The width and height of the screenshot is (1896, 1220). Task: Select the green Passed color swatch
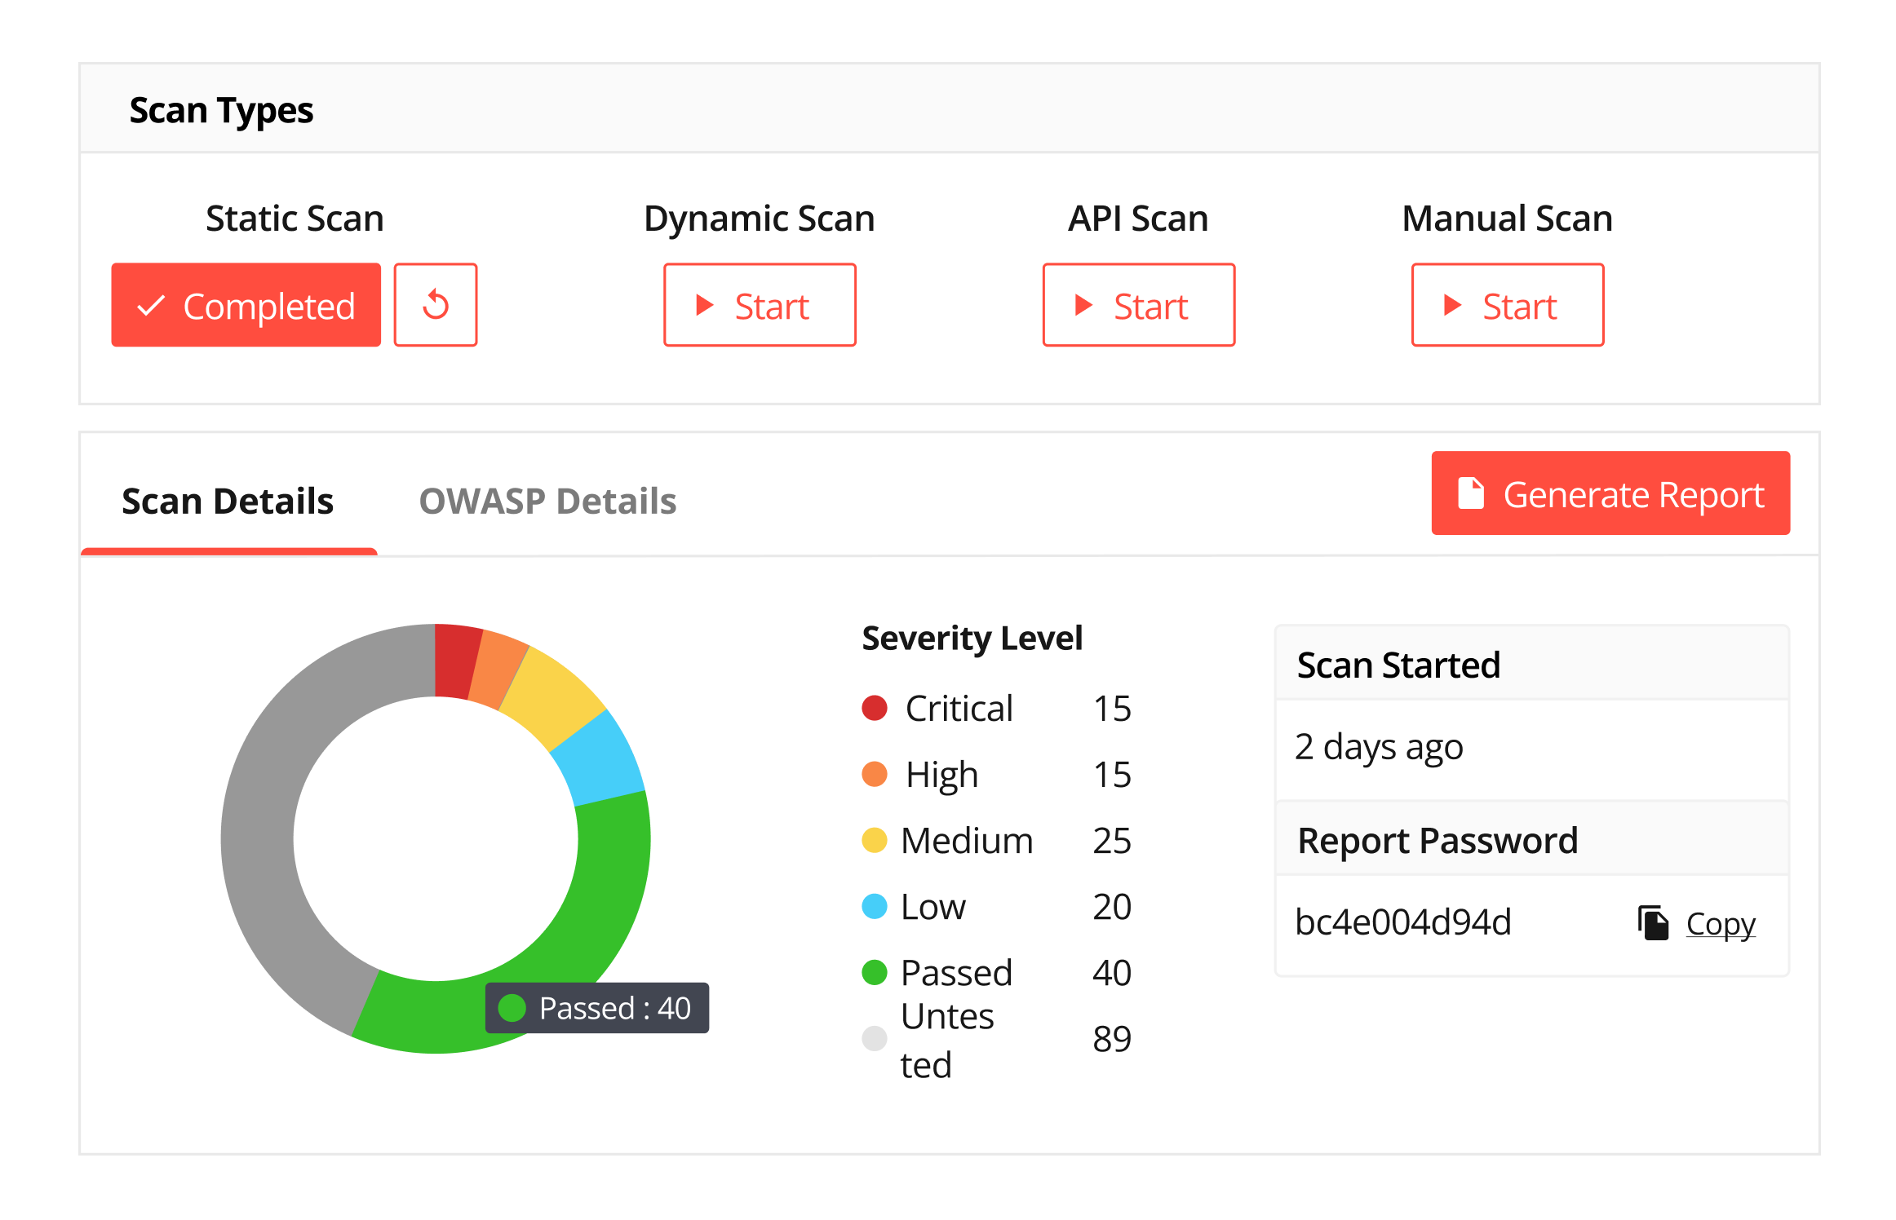click(x=874, y=972)
